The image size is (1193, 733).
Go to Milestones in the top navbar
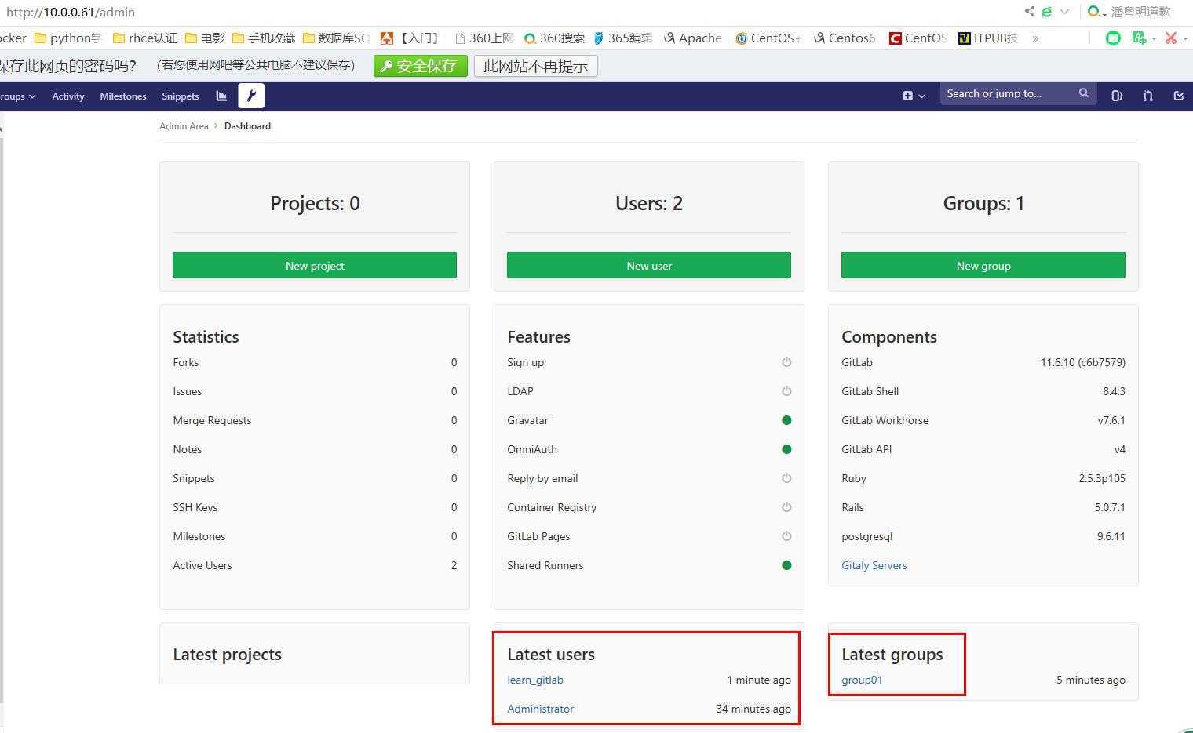click(123, 96)
